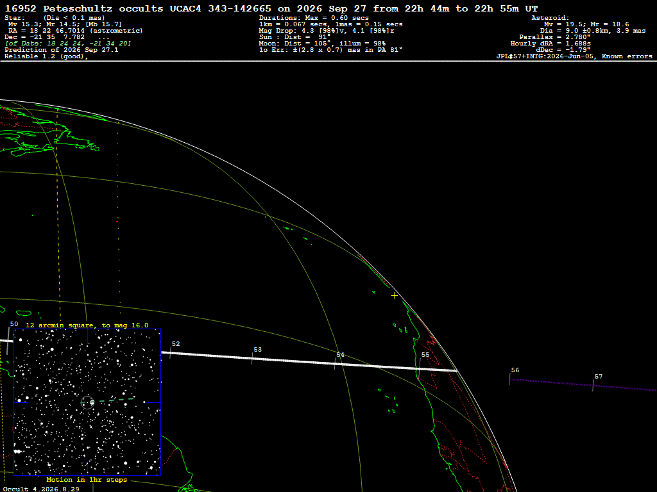
Task: Click the 'Reliable 1.2 (good)' text
Action: click(46, 56)
